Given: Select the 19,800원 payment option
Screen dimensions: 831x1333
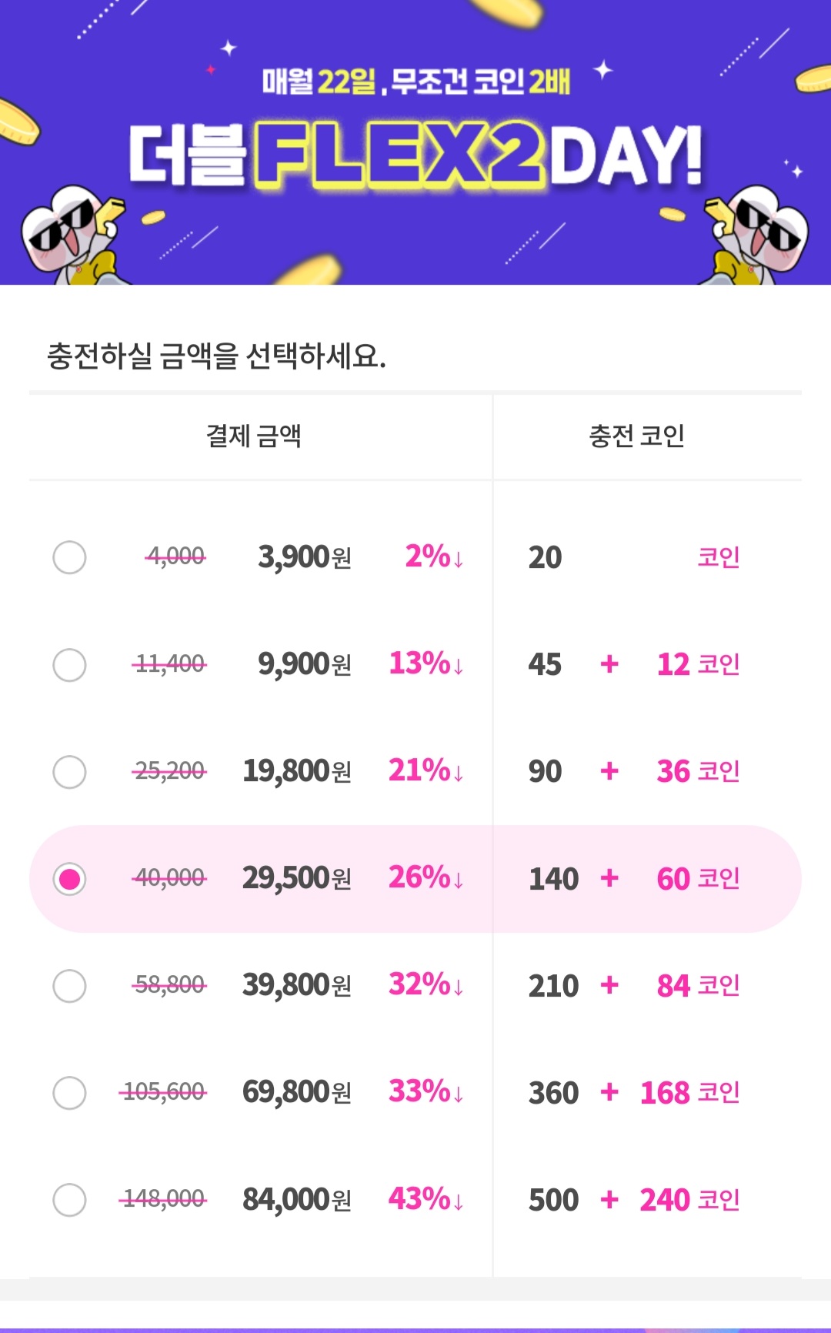Looking at the screenshot, I should pos(69,772).
